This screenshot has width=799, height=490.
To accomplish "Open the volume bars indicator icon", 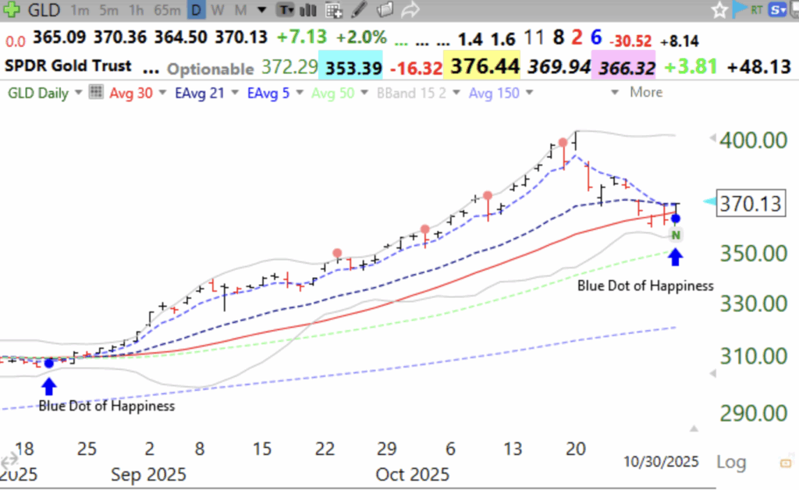I will (307, 10).
